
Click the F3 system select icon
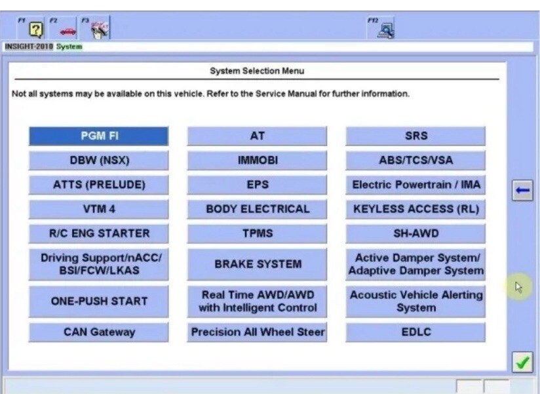pyautogui.click(x=96, y=28)
